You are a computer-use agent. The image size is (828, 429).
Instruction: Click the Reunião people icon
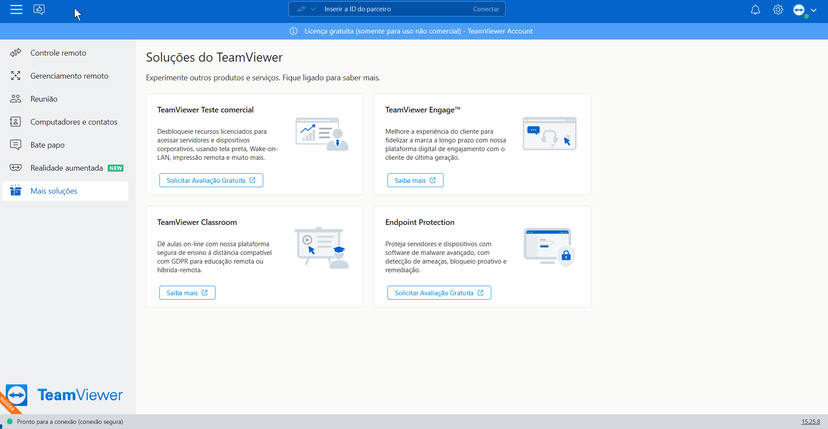[x=16, y=99]
